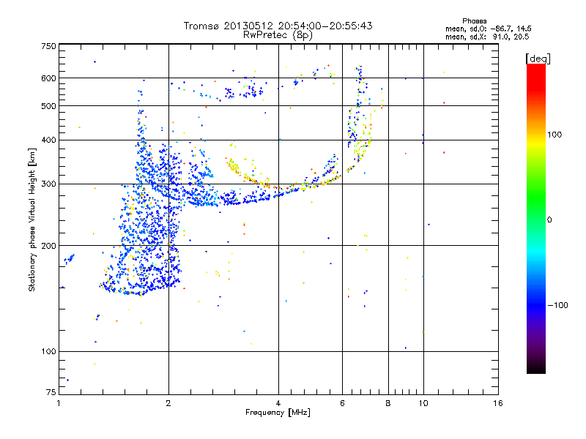586x439 pixels.
Task: Click the 'Stationary phase Virtual Height [km]' axis title
Action: (31, 219)
